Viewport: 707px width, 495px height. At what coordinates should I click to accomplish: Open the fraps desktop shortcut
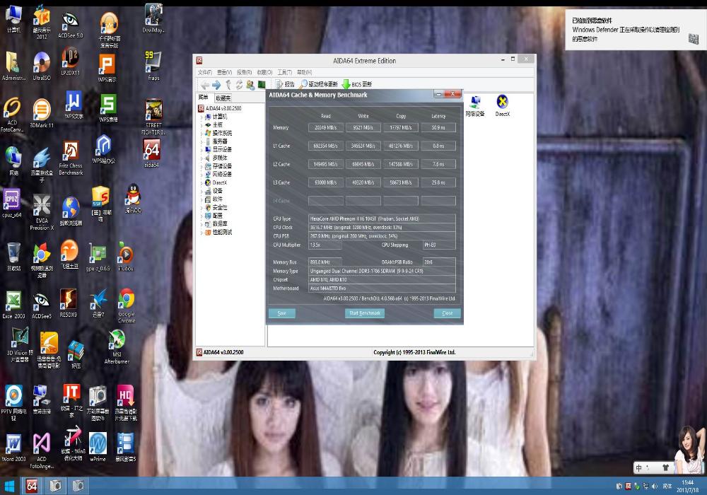(x=153, y=66)
